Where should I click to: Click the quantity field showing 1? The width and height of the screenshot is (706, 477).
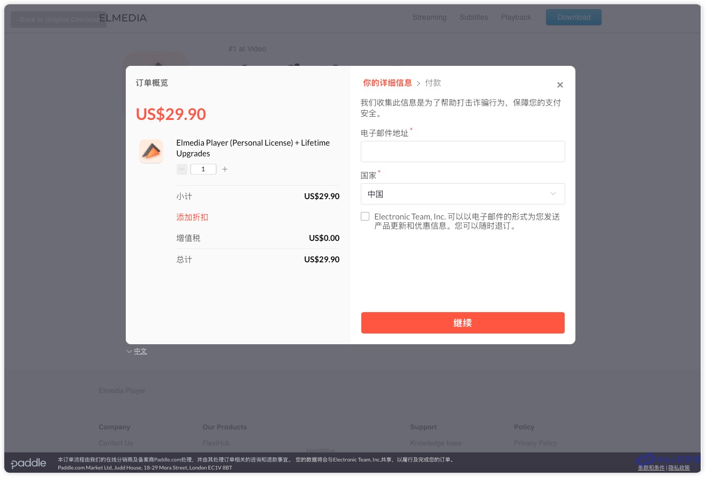[x=203, y=169]
